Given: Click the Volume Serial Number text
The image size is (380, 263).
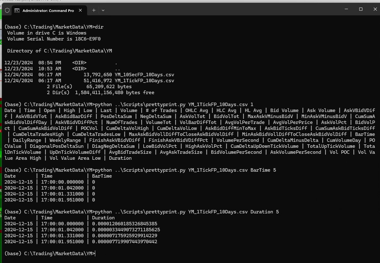Looking at the screenshot, I should pos(54,39).
